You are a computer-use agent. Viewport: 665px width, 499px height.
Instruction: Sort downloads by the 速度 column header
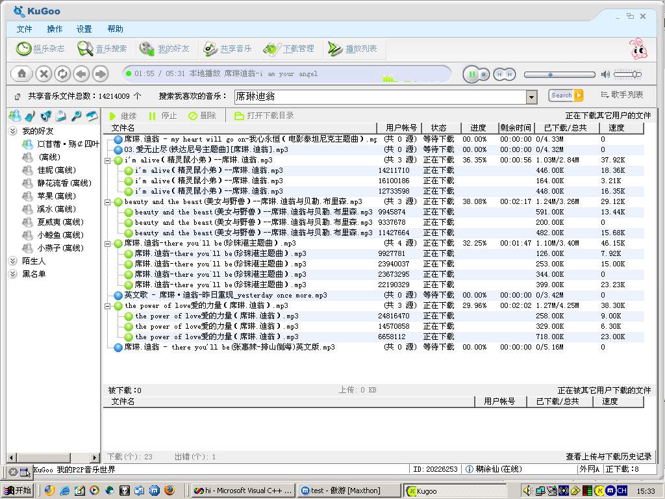pos(621,128)
